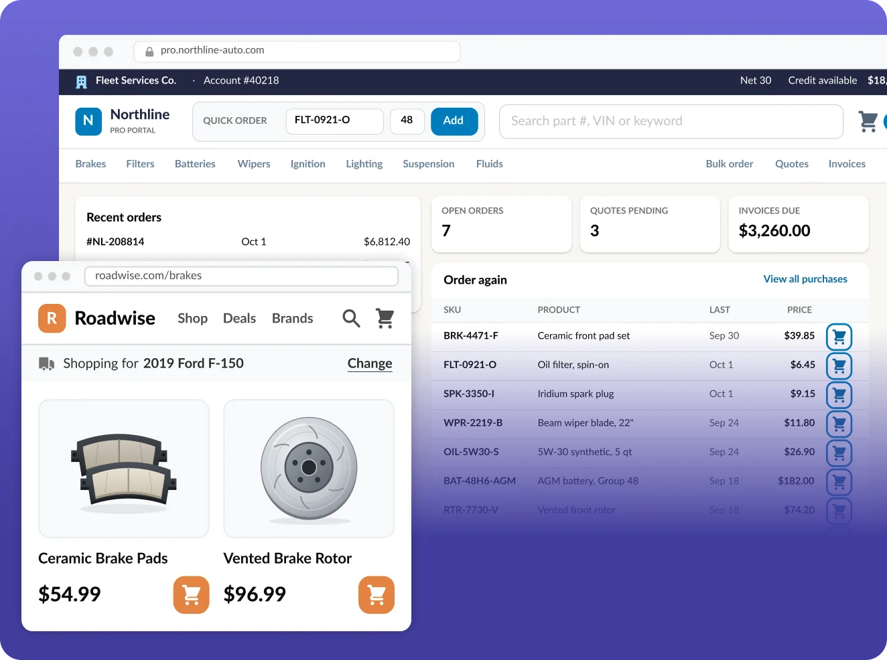887x660 pixels.
Task: Add OIL-5W30-S 5W-30 synthetic to cart
Action: (x=839, y=453)
